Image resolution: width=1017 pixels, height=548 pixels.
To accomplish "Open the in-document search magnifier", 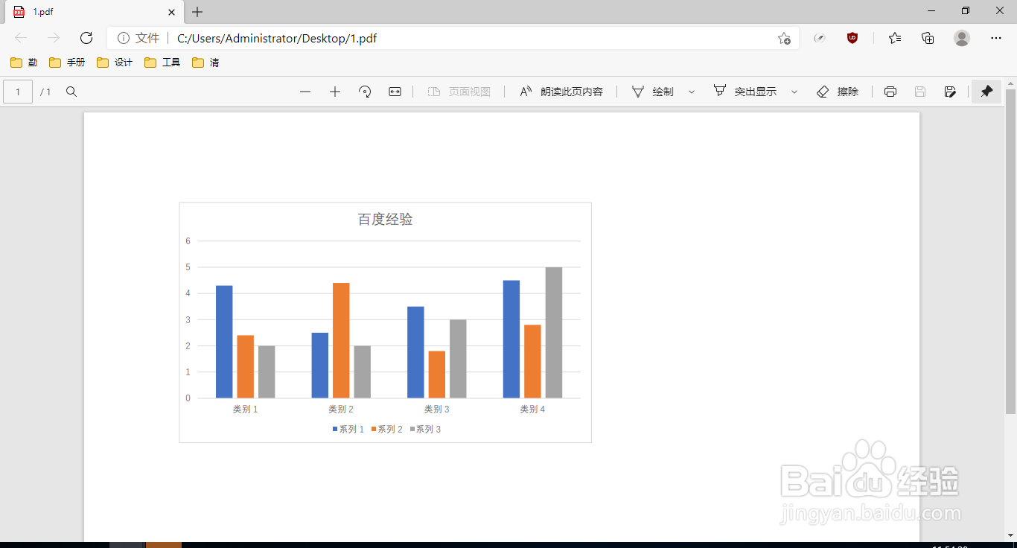I will pos(71,91).
